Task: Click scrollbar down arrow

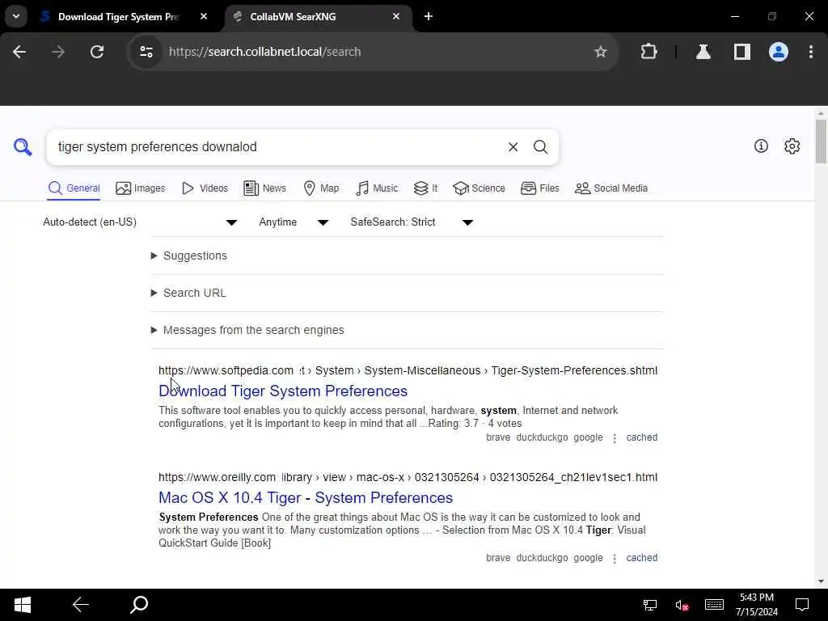Action: point(821,581)
